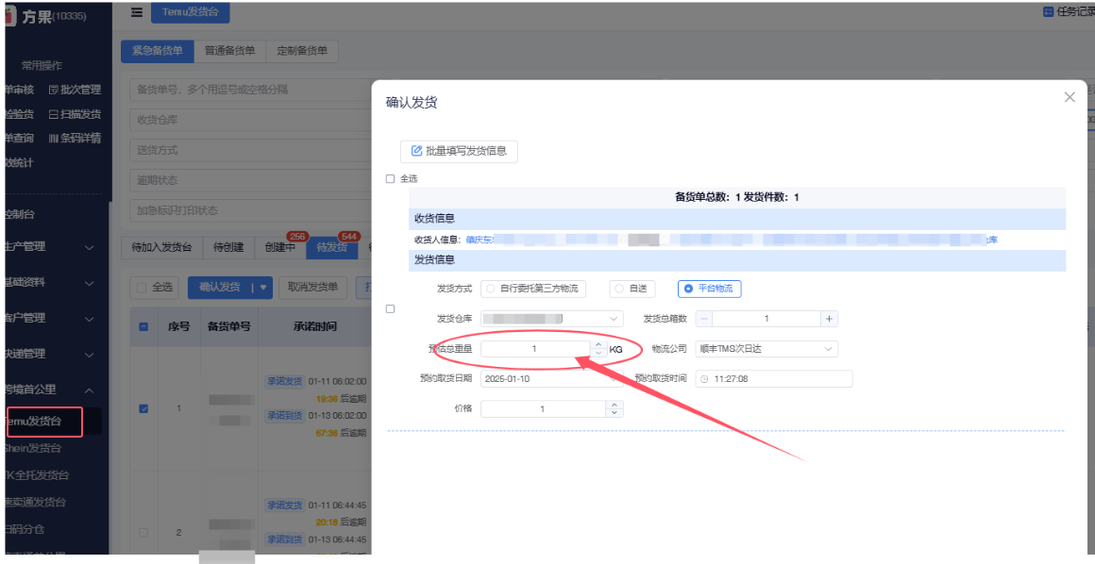Open 批次管理 shortcut in sidebar
Image resolution: width=1095 pixels, height=564 pixels.
pos(75,90)
